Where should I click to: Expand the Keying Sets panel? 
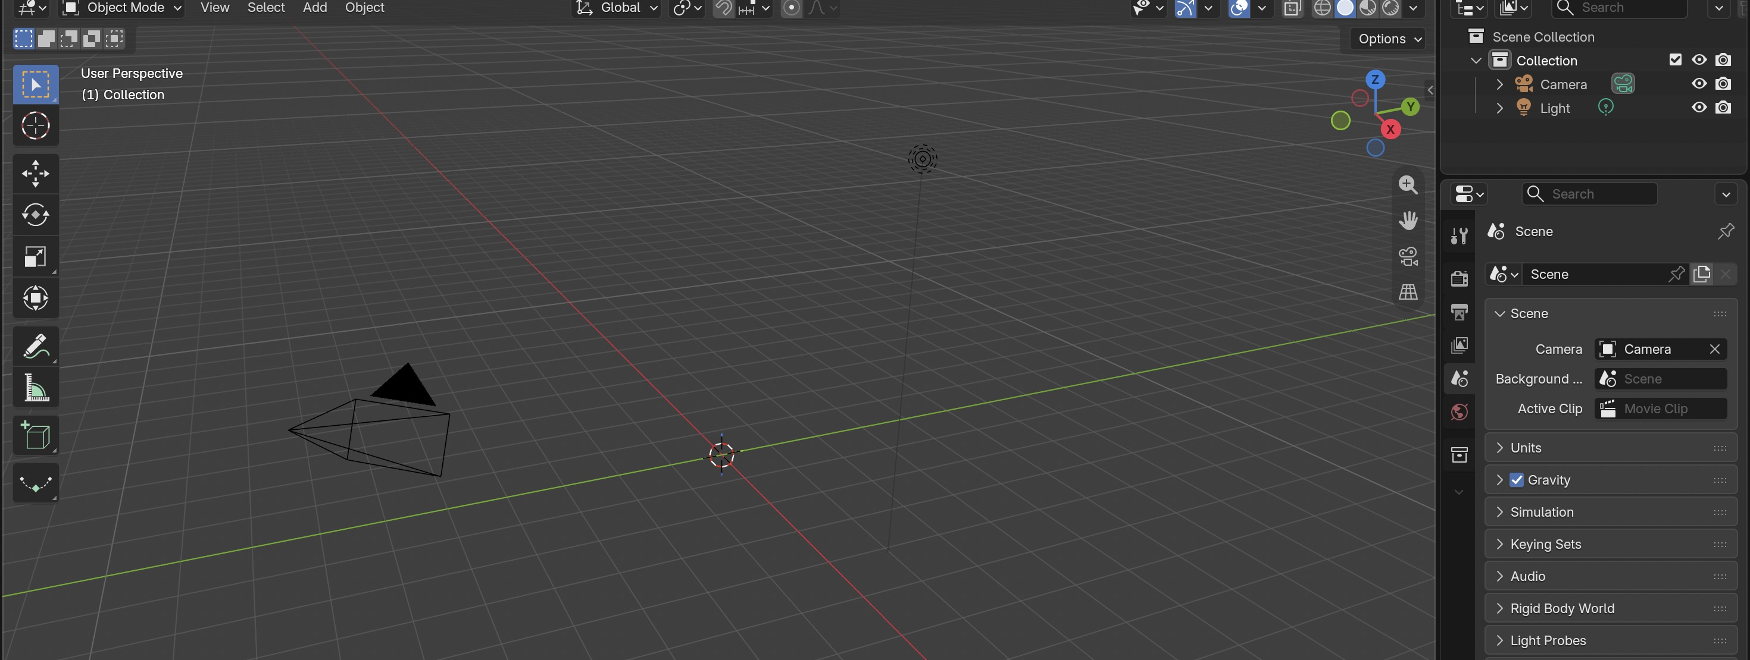(x=1611, y=544)
